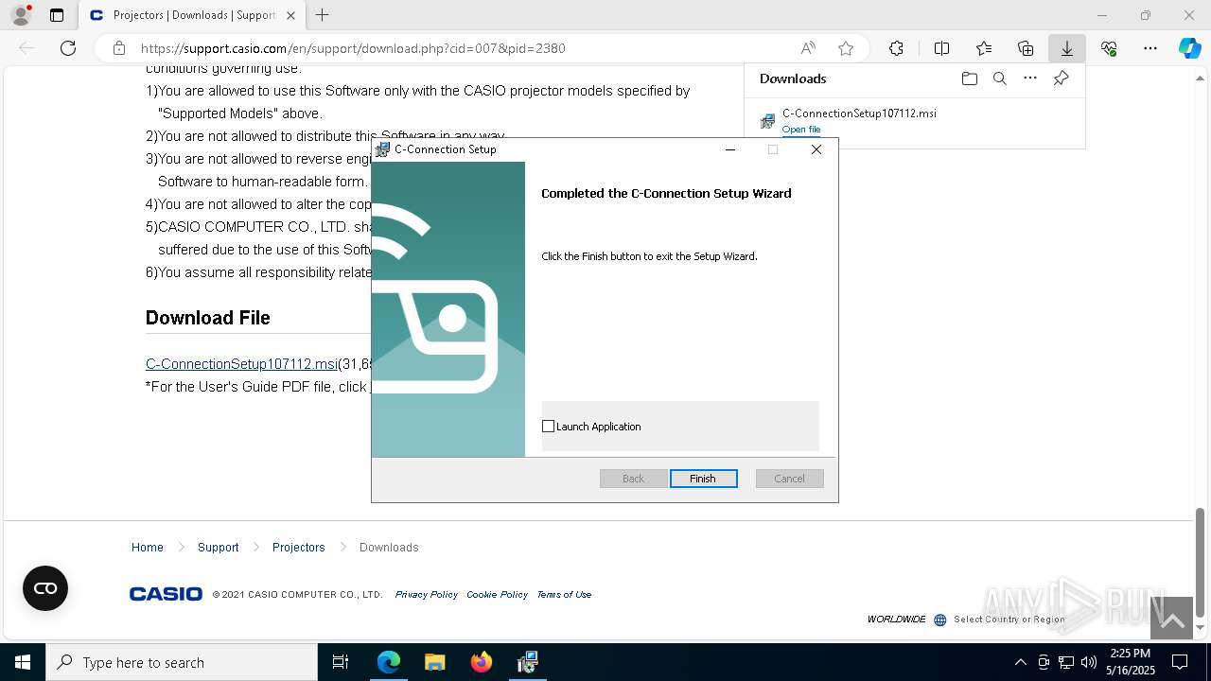Go to Support breadcrumb link

tap(218, 548)
